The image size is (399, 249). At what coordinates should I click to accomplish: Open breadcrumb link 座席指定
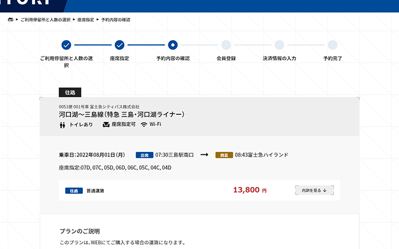[x=86, y=20]
